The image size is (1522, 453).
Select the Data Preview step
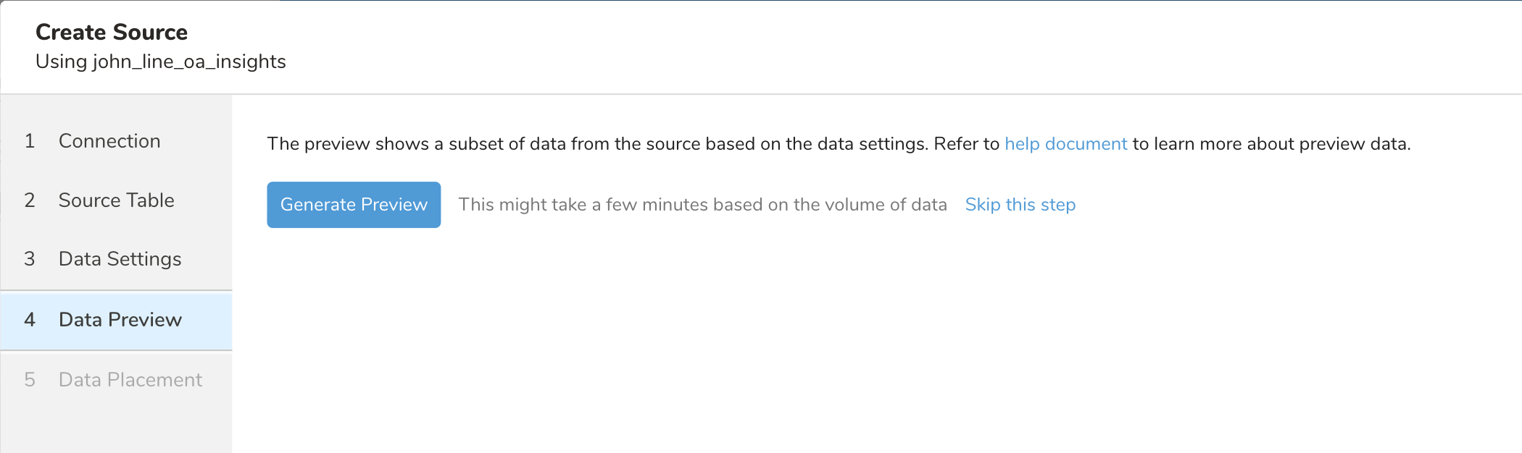click(x=120, y=320)
